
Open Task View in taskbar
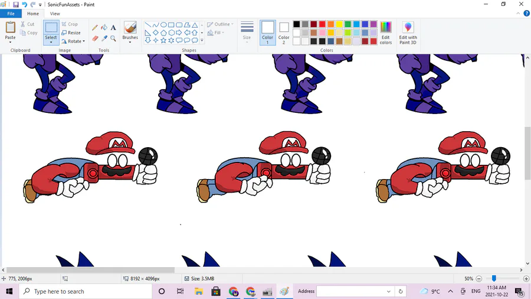pyautogui.click(x=180, y=291)
